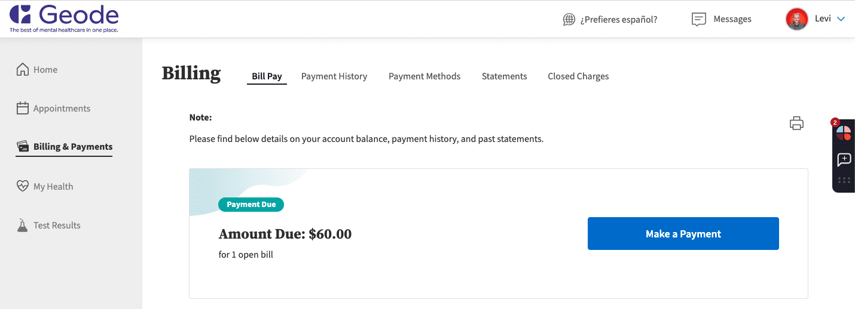This screenshot has height=309, width=855.
Task: Click the My Health heart icon
Action: coord(23,186)
